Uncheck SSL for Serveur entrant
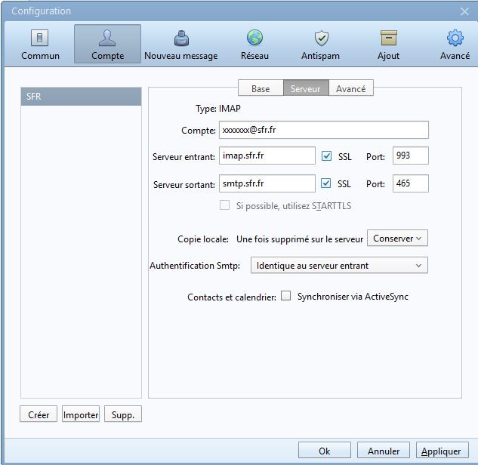478x465 pixels. click(327, 156)
